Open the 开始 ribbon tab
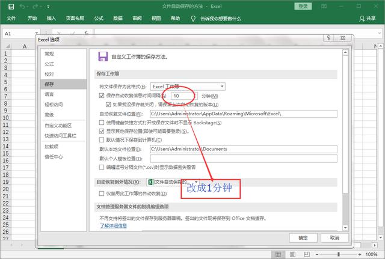This screenshot has width=385, height=259. [x=32, y=19]
